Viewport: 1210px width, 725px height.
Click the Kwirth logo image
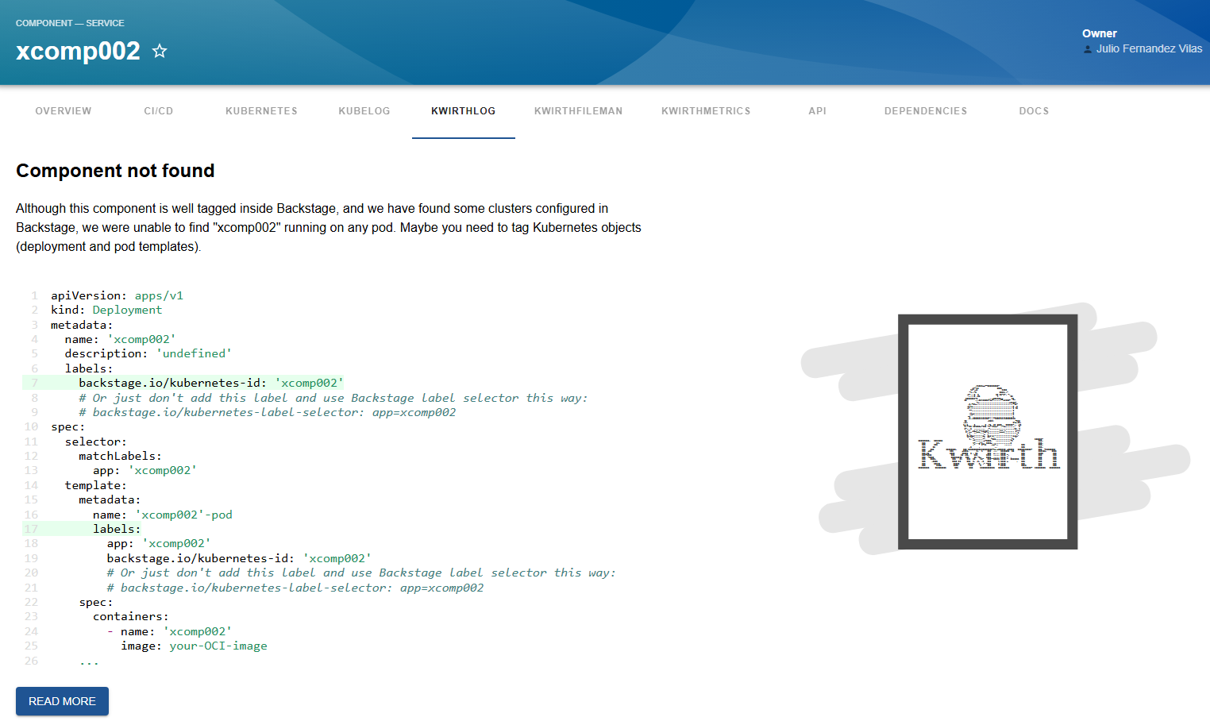(x=988, y=432)
